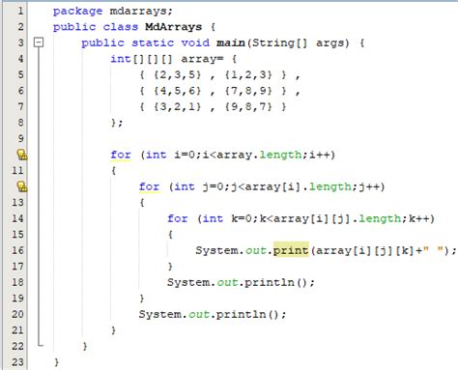Click the mdarrays package name
The height and width of the screenshot is (370, 458).
138,11
